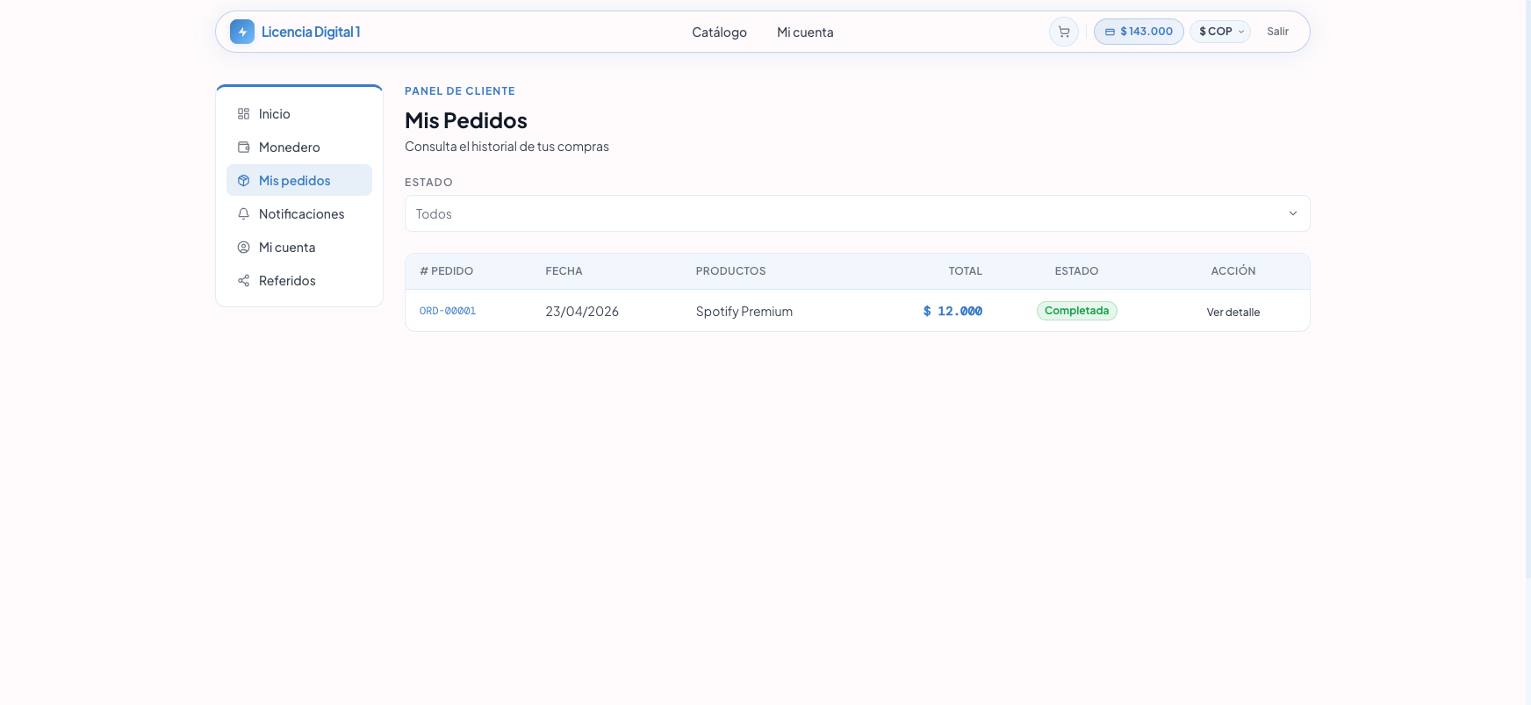Click the Completada status badge

coord(1076,311)
